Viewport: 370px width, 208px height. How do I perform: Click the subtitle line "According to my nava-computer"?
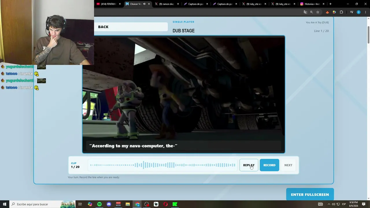coord(133,146)
